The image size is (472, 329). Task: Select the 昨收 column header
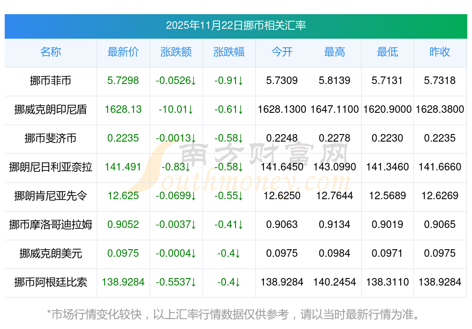tap(440, 52)
